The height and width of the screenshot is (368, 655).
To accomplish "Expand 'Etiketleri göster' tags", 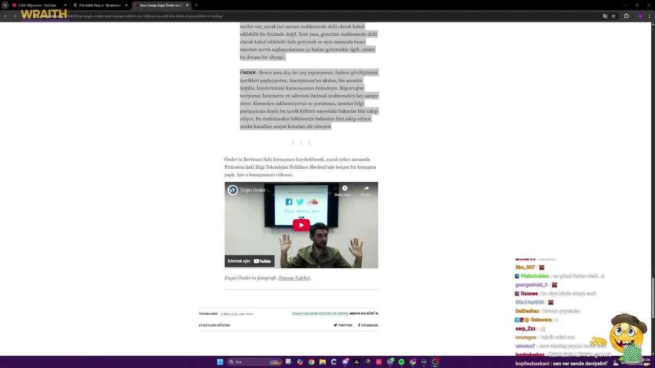I will tap(214, 325).
